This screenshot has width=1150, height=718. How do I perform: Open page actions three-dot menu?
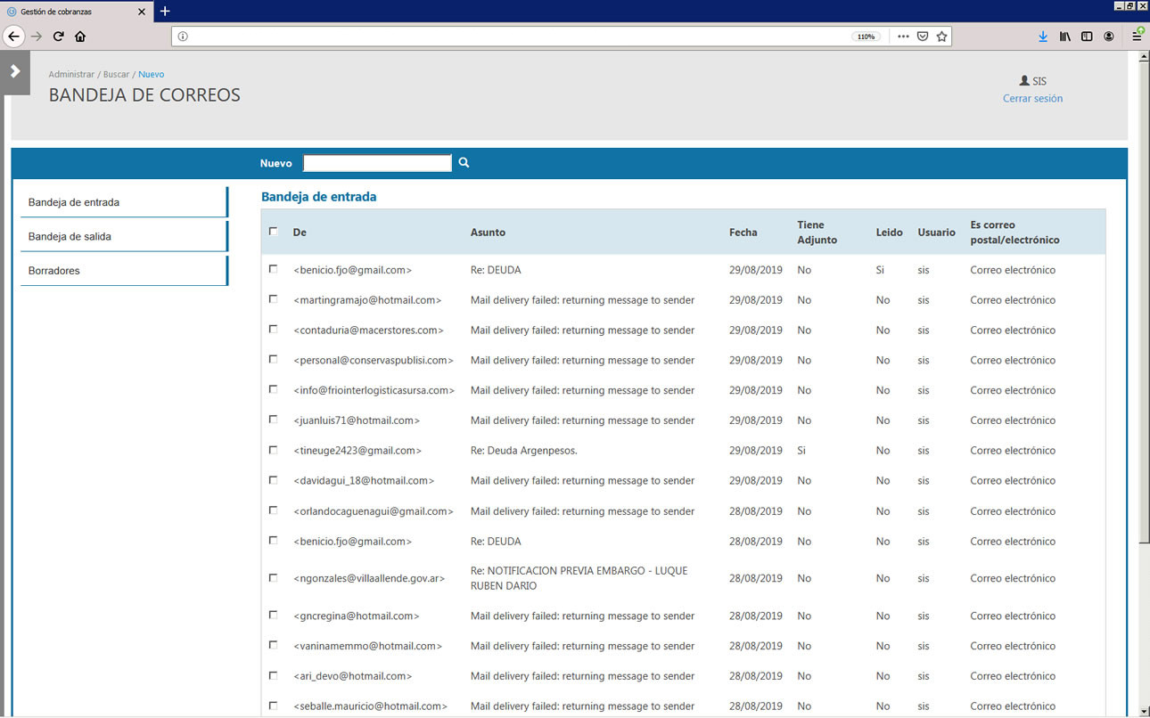(903, 37)
